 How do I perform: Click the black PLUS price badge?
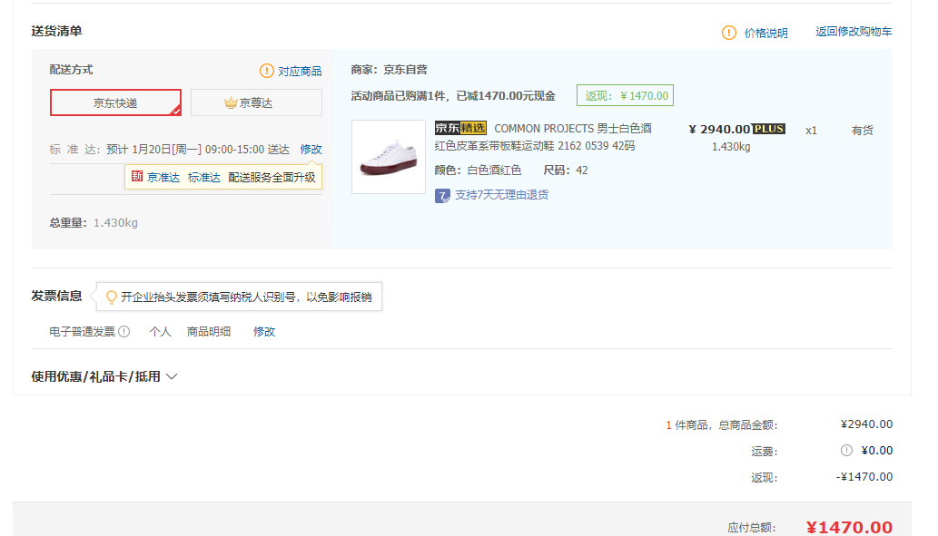point(768,129)
